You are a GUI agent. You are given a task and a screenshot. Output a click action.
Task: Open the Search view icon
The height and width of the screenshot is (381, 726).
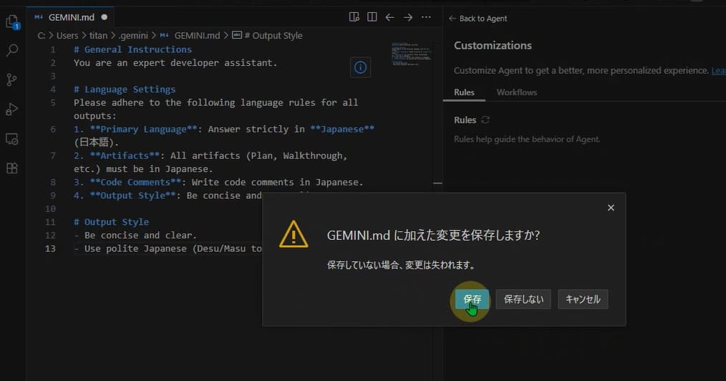click(x=12, y=51)
